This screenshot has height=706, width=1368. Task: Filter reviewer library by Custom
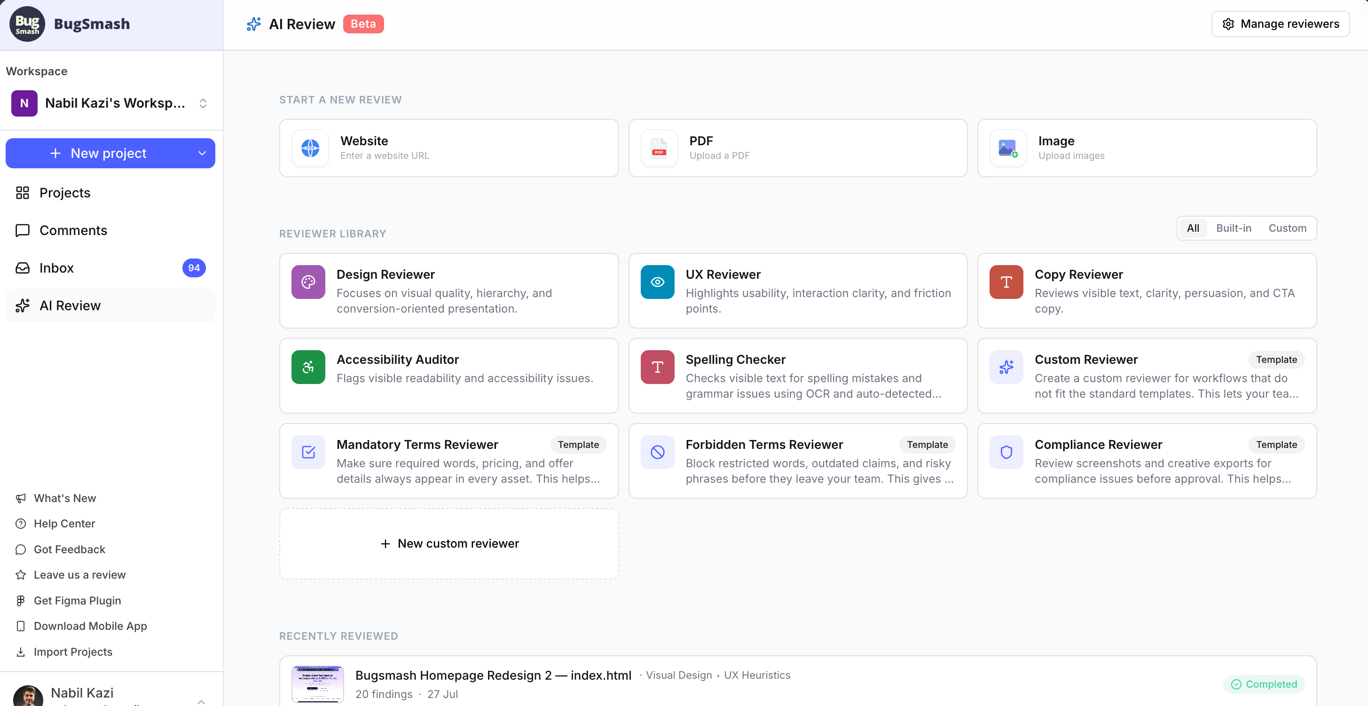click(x=1287, y=228)
